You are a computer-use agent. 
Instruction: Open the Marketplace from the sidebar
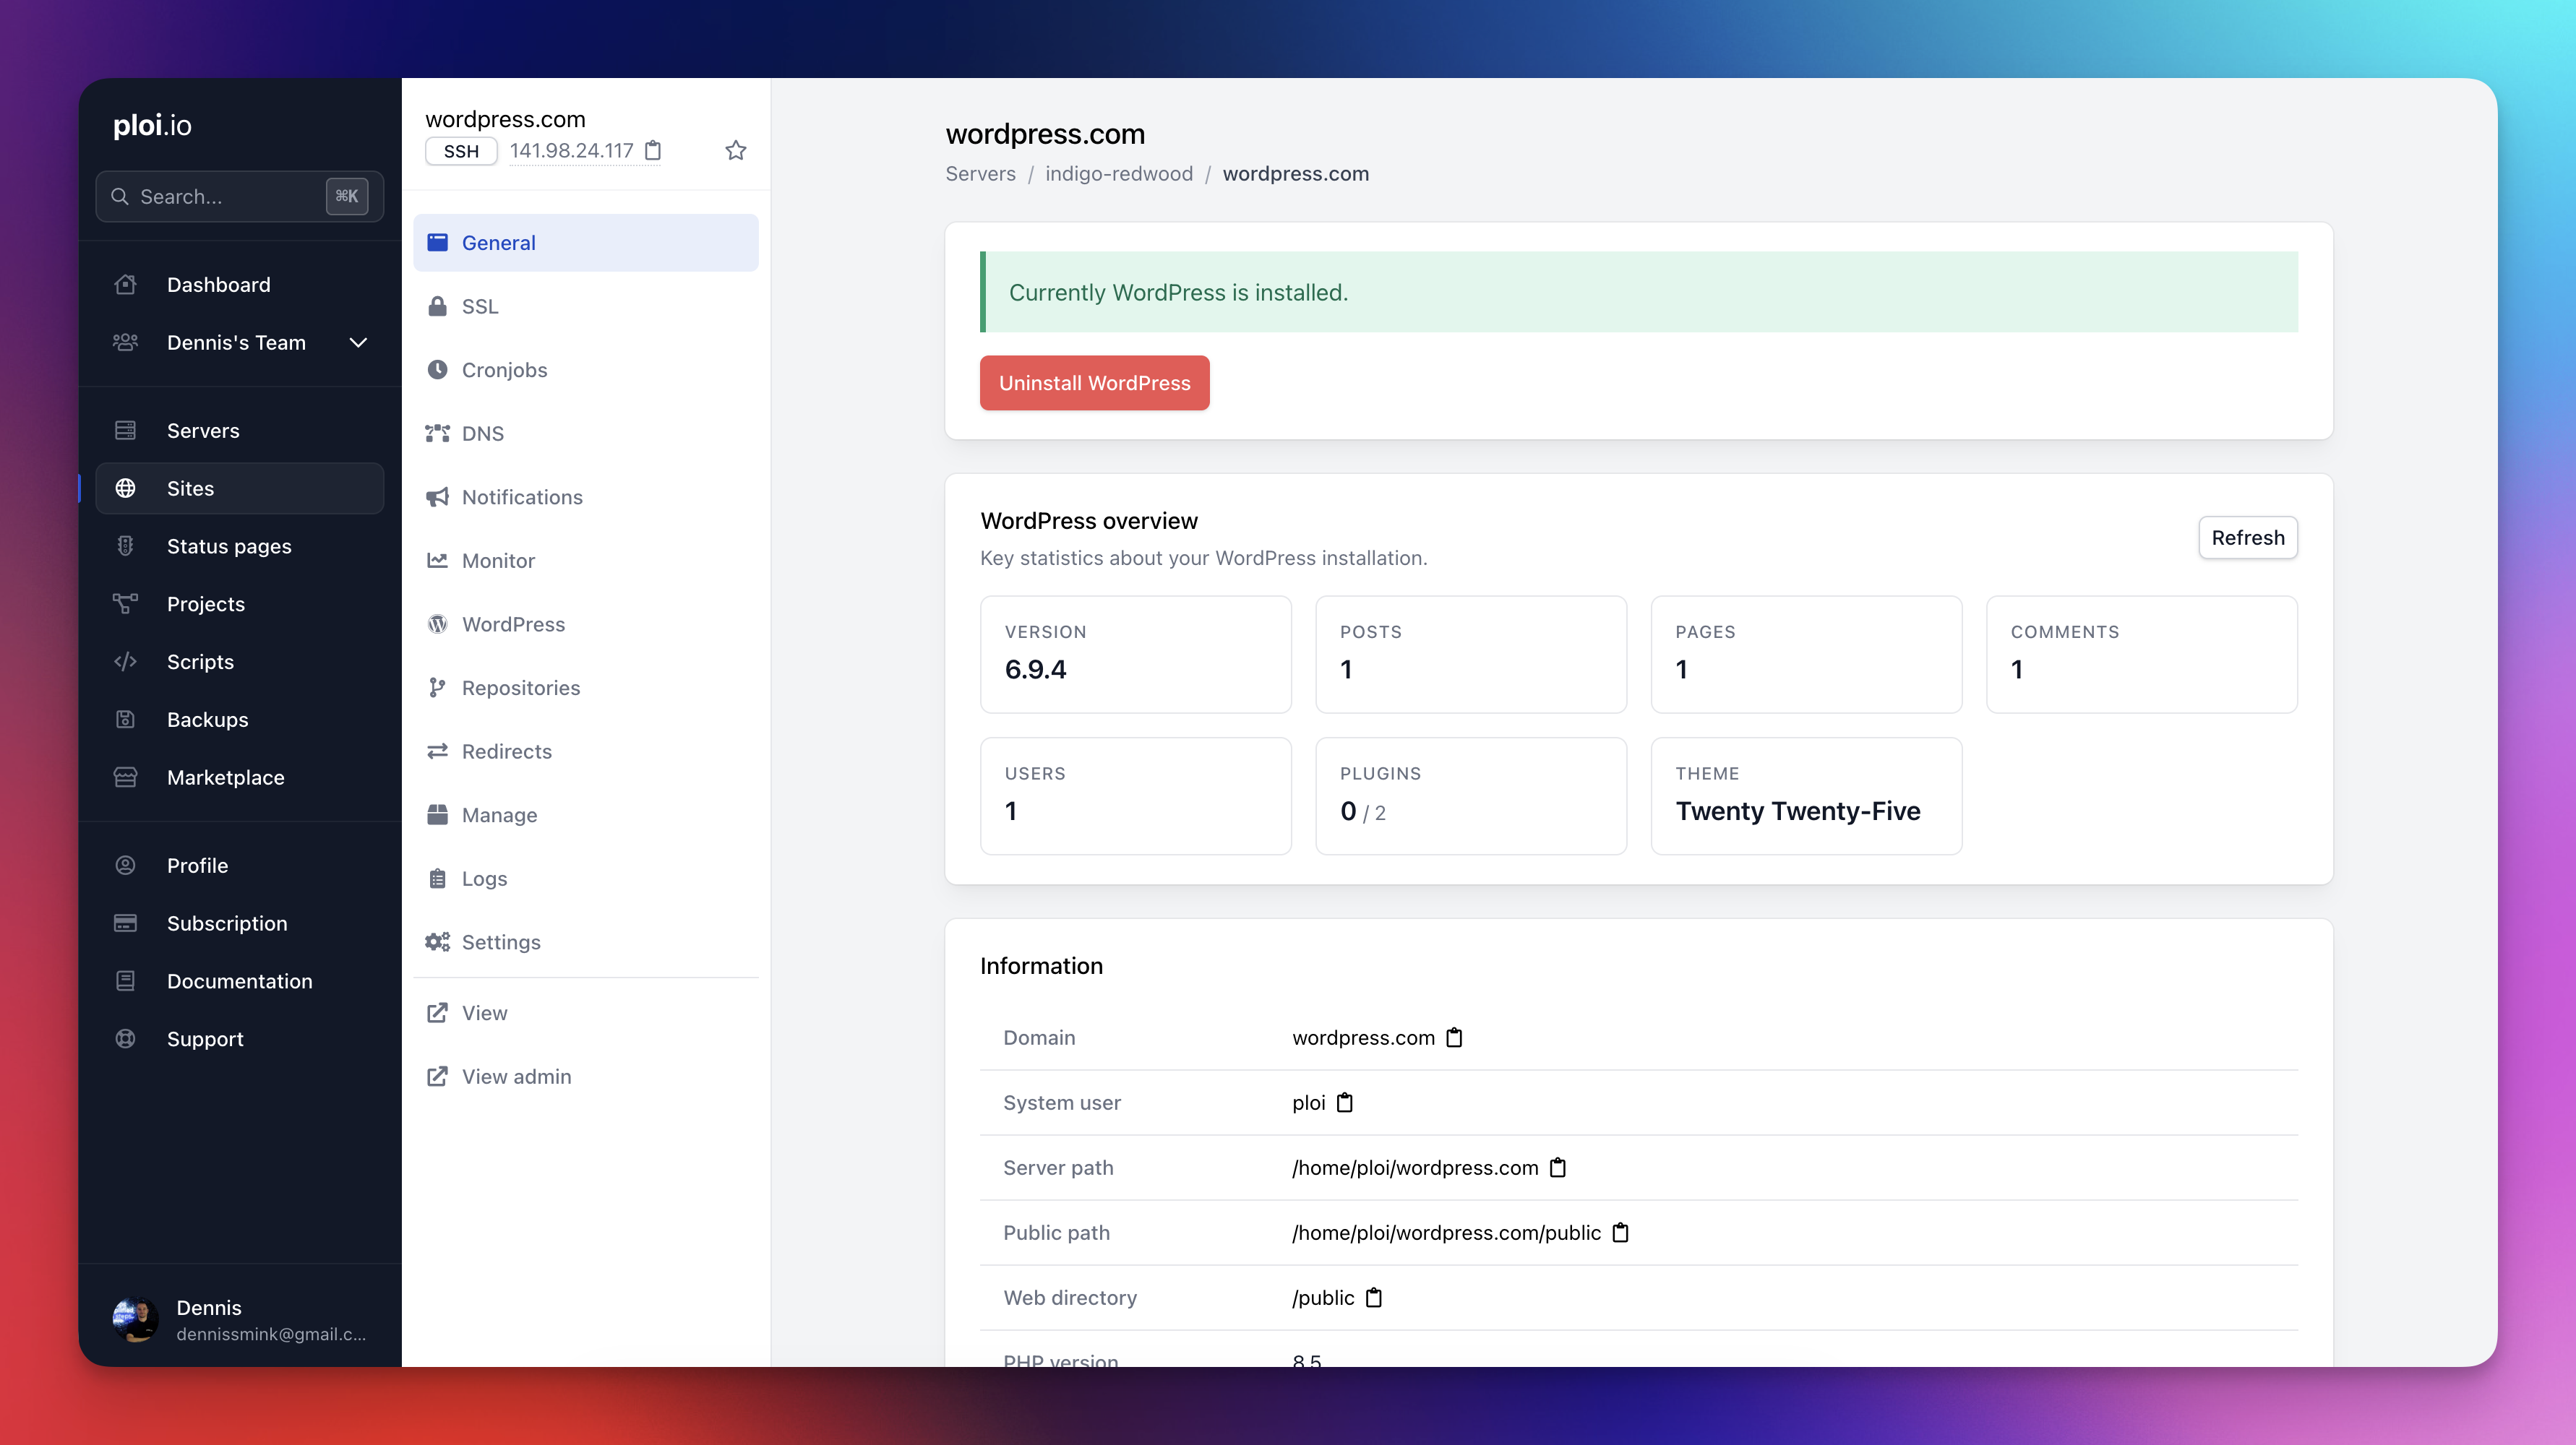225,777
